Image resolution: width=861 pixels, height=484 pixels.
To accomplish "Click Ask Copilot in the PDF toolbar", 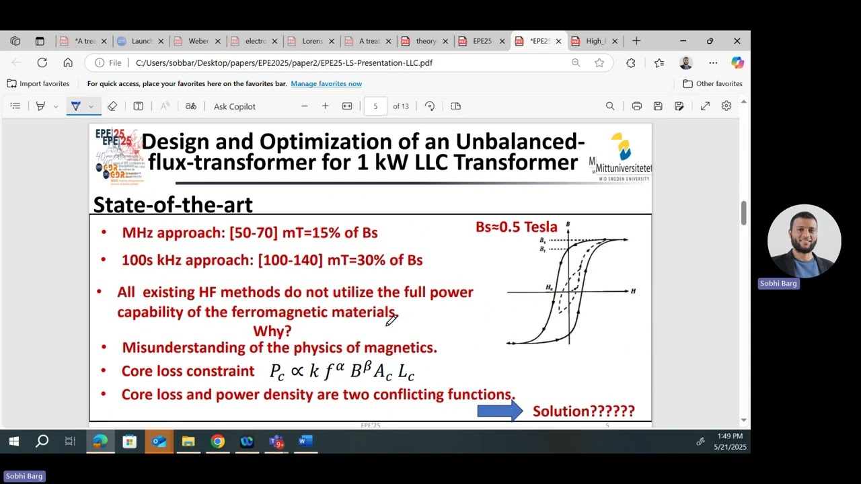I will tap(234, 106).
